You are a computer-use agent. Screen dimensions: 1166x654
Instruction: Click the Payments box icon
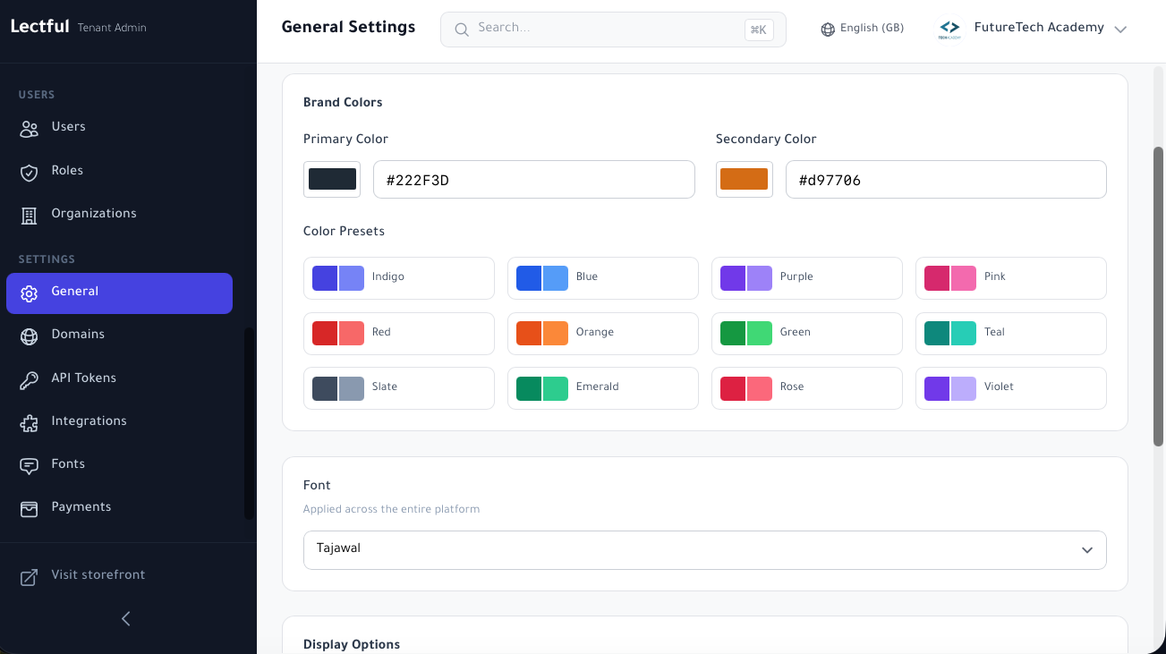30,508
